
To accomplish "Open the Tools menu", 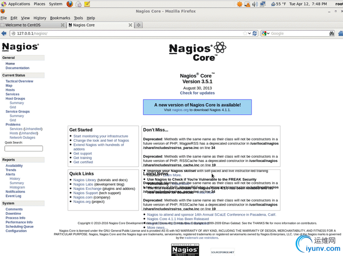I will click(x=78, y=18).
